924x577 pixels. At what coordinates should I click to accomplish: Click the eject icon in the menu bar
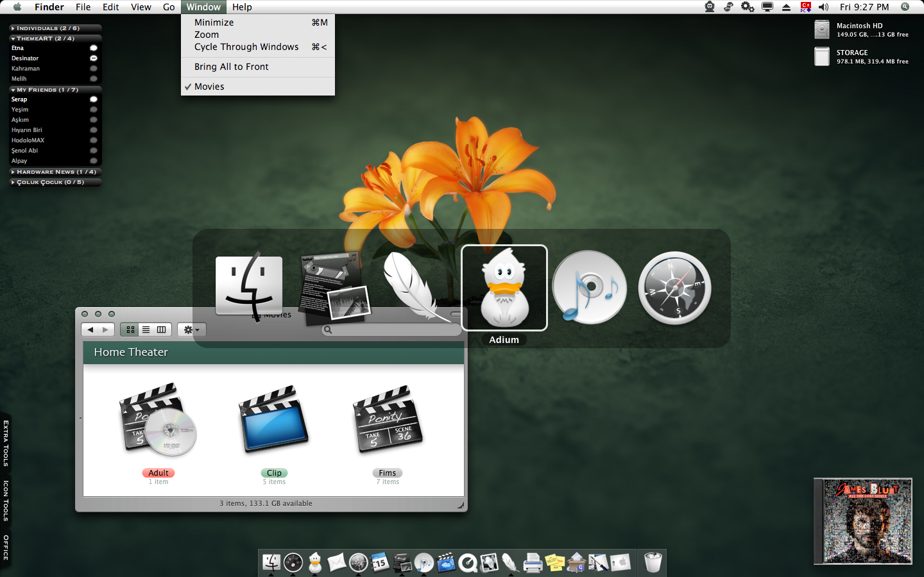click(786, 7)
